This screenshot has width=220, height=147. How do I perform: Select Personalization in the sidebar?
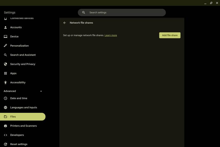point(19,46)
